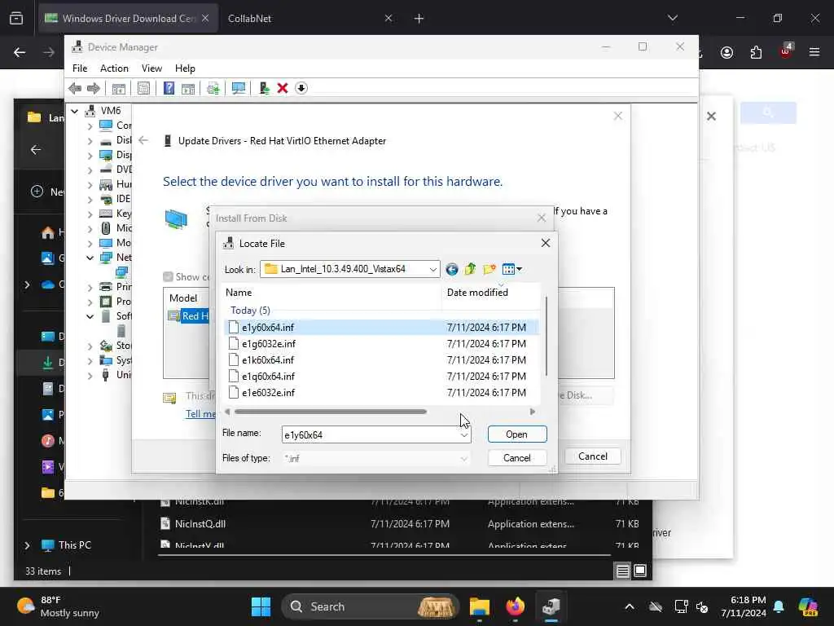Collapse the VM6 root tree node
Viewport: 834px width, 626px height.
pyautogui.click(x=74, y=111)
